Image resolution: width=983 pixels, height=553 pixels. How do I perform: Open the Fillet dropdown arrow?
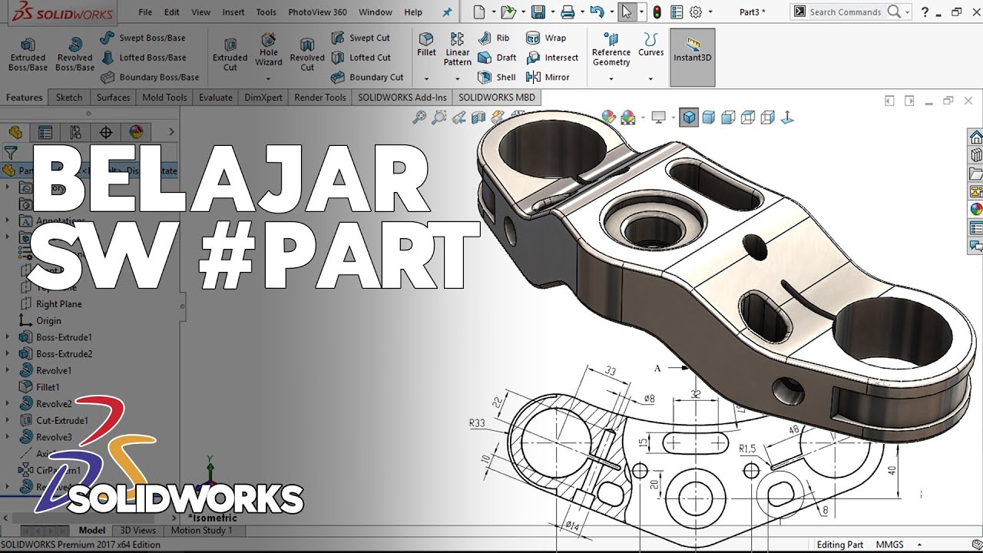(426, 78)
